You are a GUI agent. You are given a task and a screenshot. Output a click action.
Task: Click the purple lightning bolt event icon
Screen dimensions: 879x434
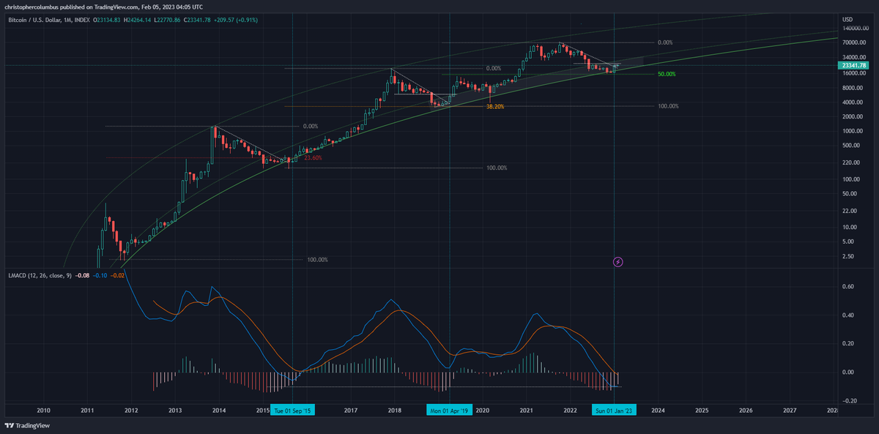click(x=617, y=261)
